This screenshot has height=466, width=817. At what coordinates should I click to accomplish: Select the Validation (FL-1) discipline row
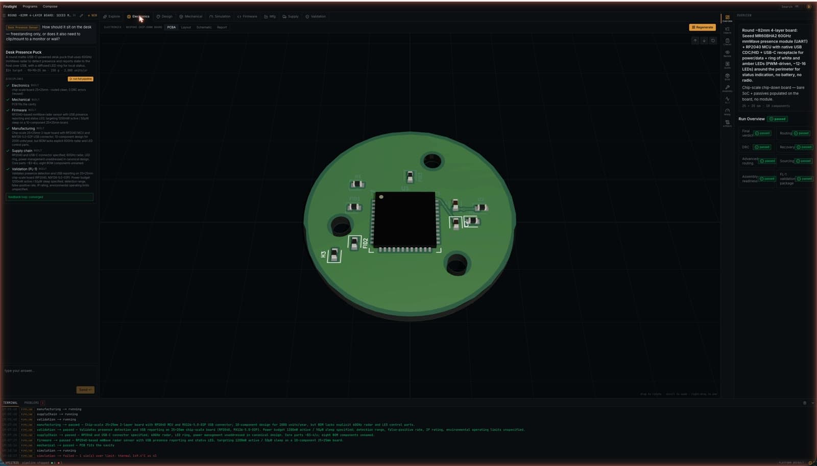coord(50,178)
